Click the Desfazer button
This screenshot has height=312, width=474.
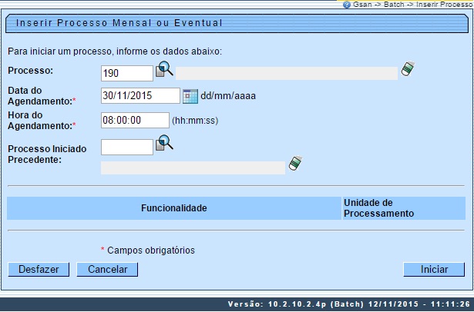pos(39,270)
